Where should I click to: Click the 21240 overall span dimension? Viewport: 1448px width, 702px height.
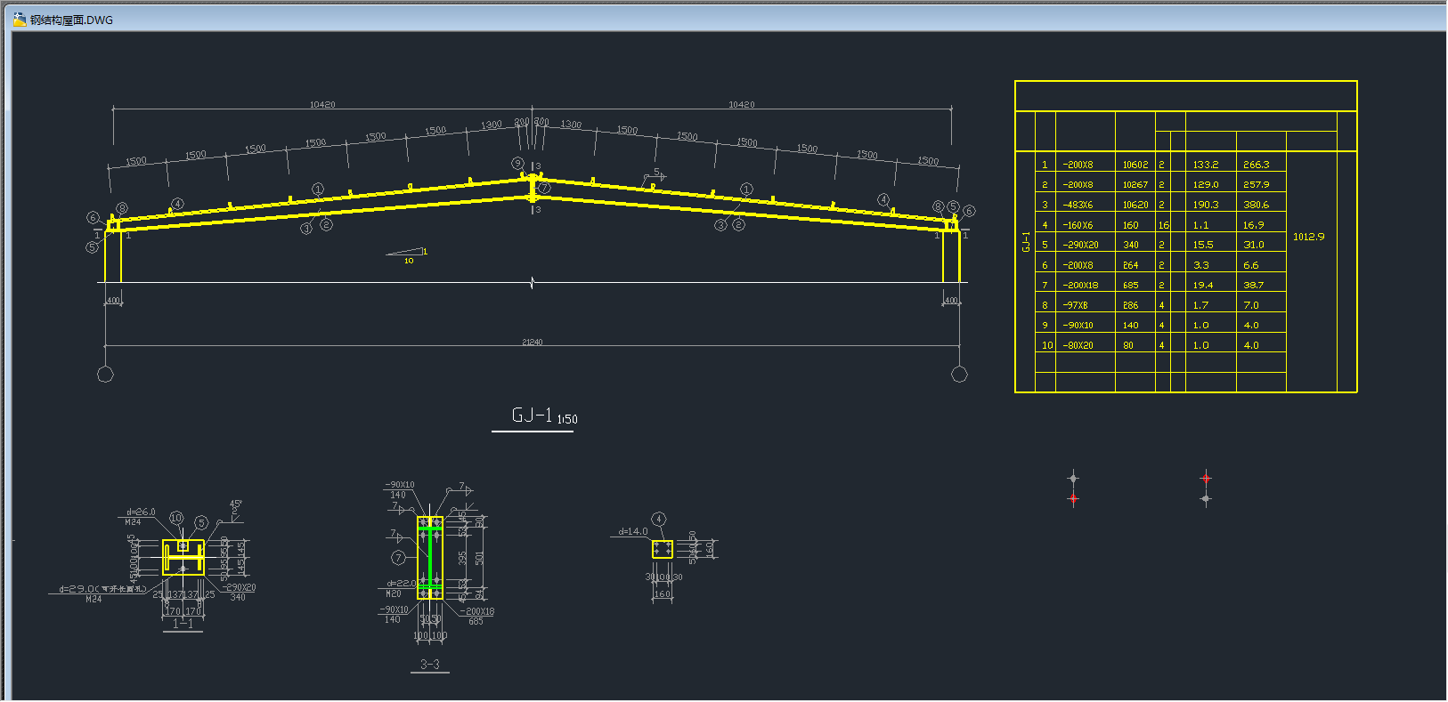tap(532, 343)
